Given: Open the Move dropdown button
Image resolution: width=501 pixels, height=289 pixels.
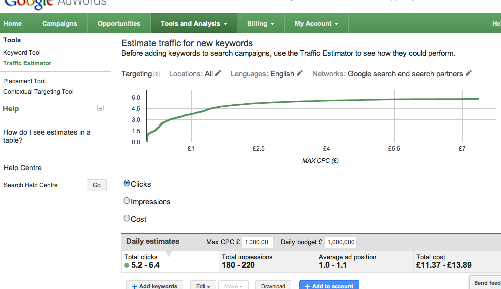Looking at the screenshot, I should coord(233,286).
